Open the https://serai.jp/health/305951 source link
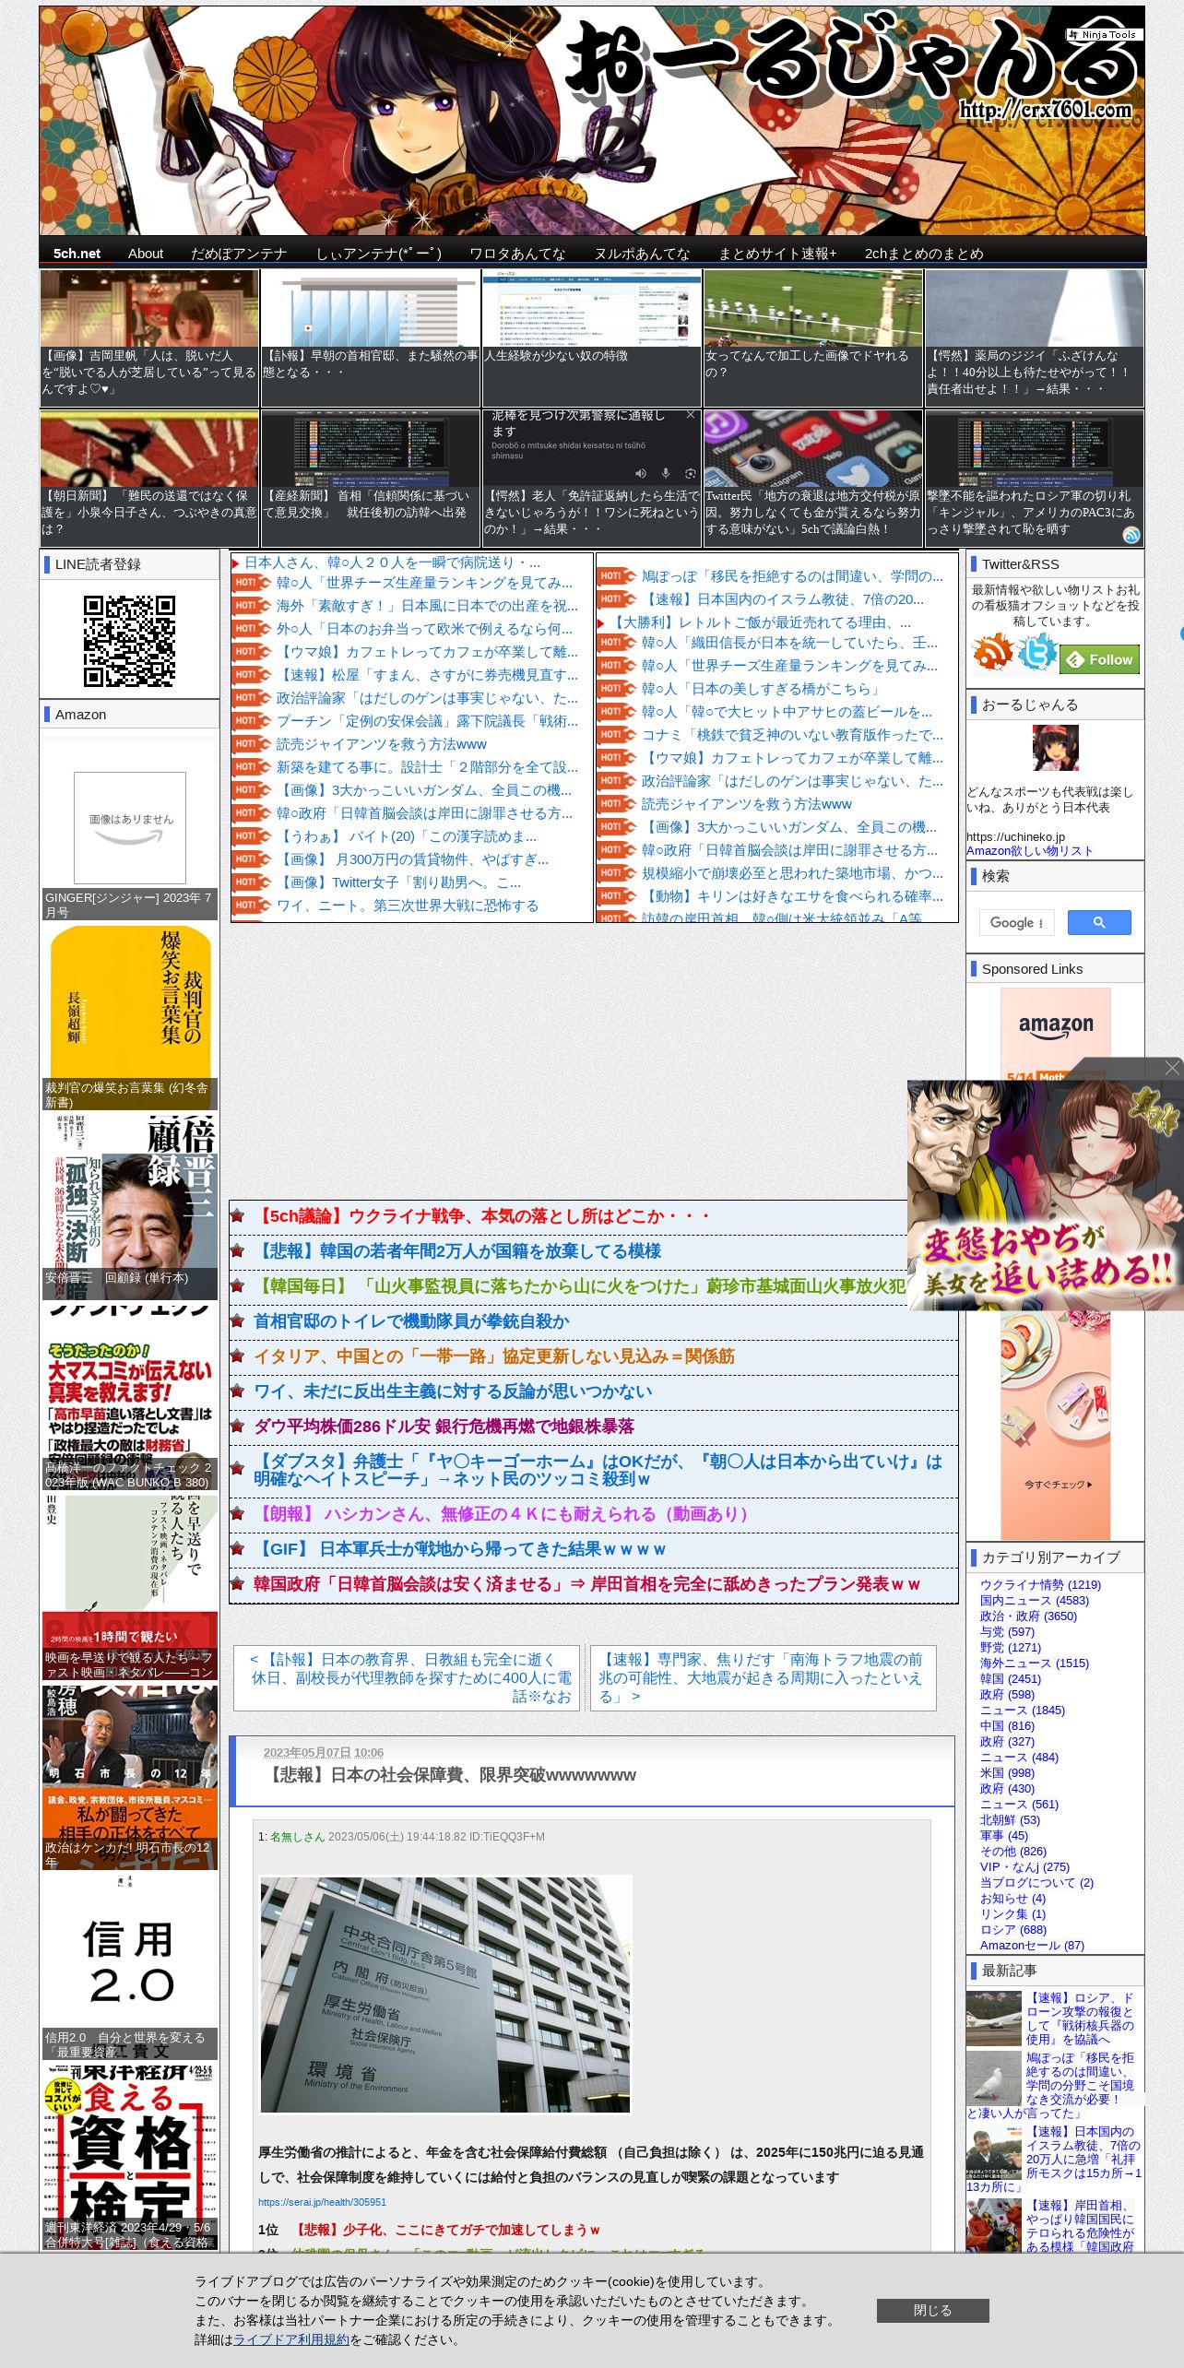Screen dimensions: 1184x2368 [322, 2202]
